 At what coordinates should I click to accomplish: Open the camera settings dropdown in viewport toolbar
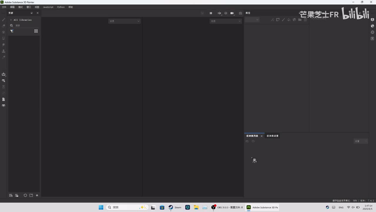point(232,13)
